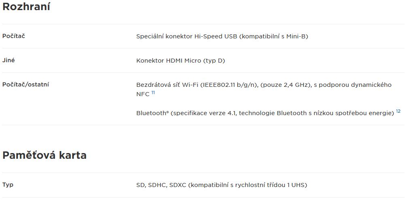Open footnote 11 next to NFC
Image resolution: width=409 pixels, height=206 pixels.
153,92
